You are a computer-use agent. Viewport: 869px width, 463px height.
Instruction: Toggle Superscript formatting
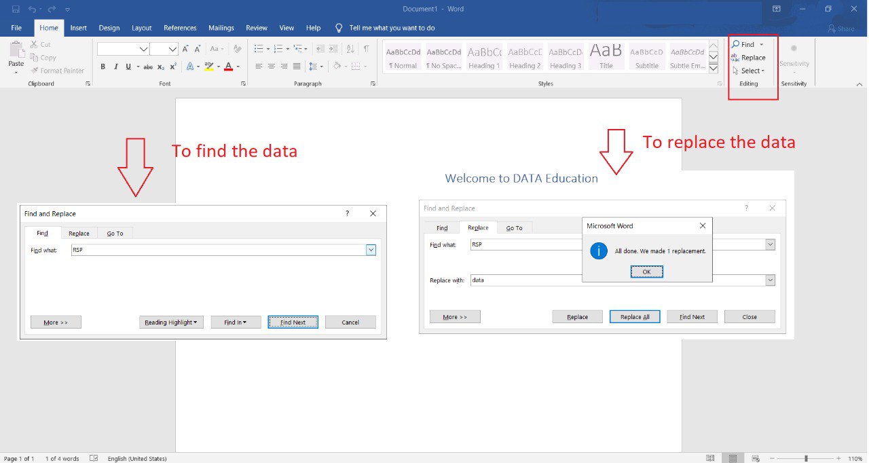click(x=173, y=67)
